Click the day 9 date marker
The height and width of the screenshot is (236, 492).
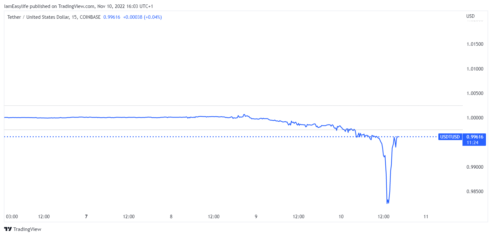tap(256, 217)
